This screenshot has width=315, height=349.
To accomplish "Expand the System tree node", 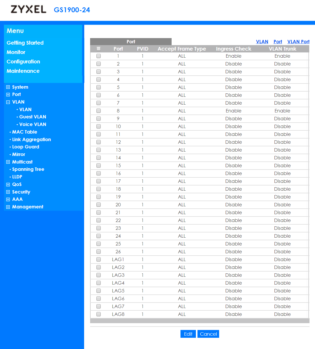I will [x=8, y=87].
